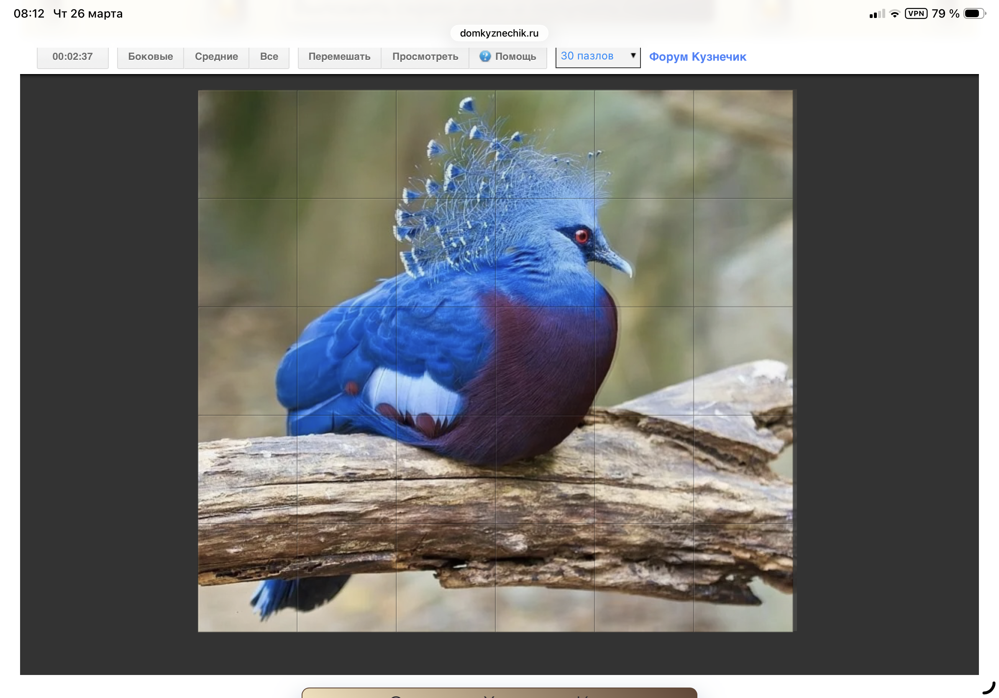The image size is (999, 698).
Task: Preview the image with Просмотреть
Action: click(425, 56)
